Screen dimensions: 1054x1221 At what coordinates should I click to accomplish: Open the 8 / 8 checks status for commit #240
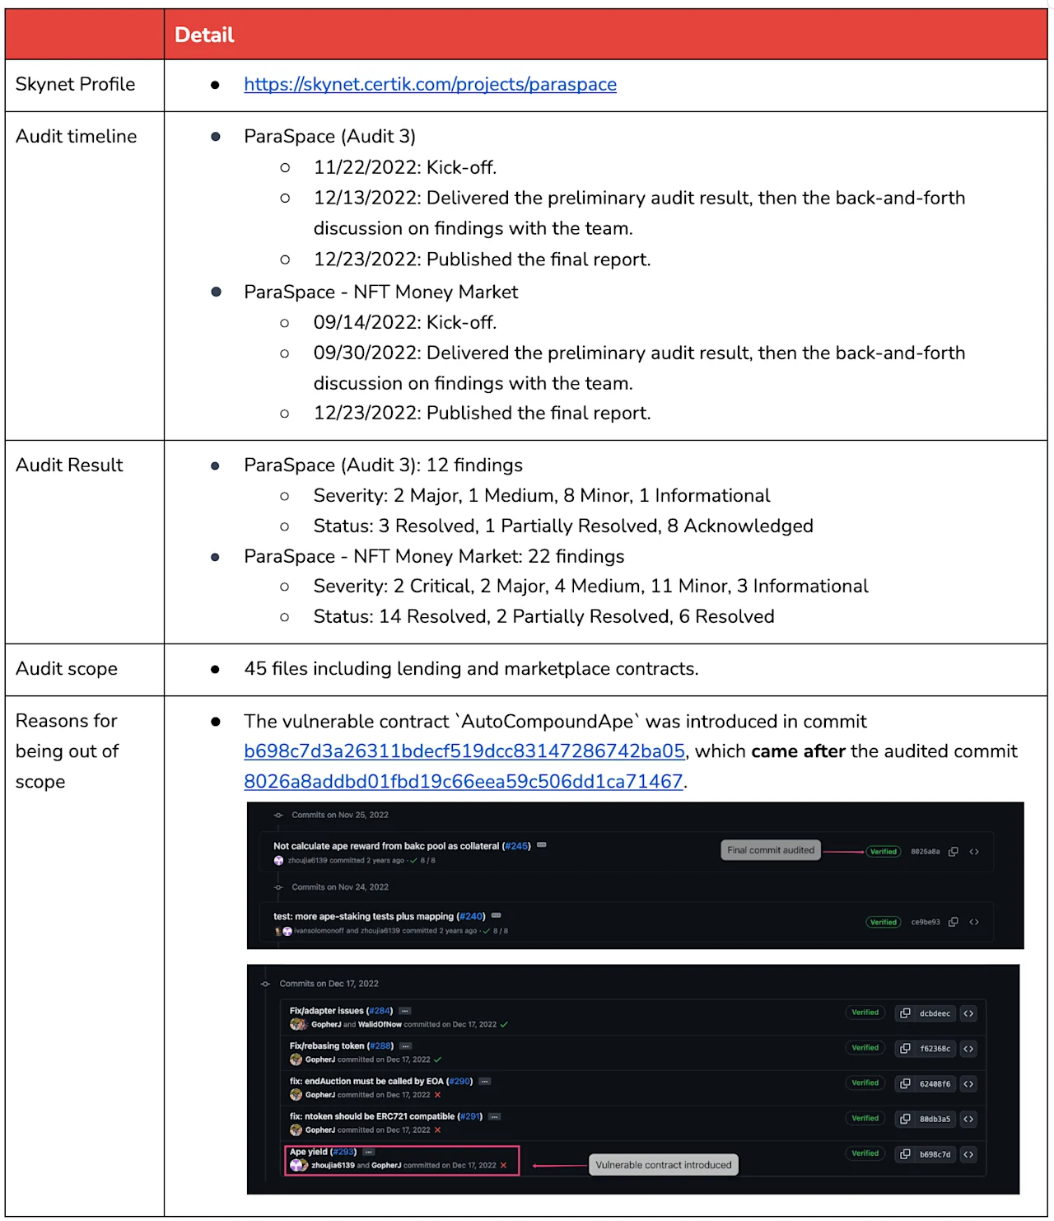point(496,931)
